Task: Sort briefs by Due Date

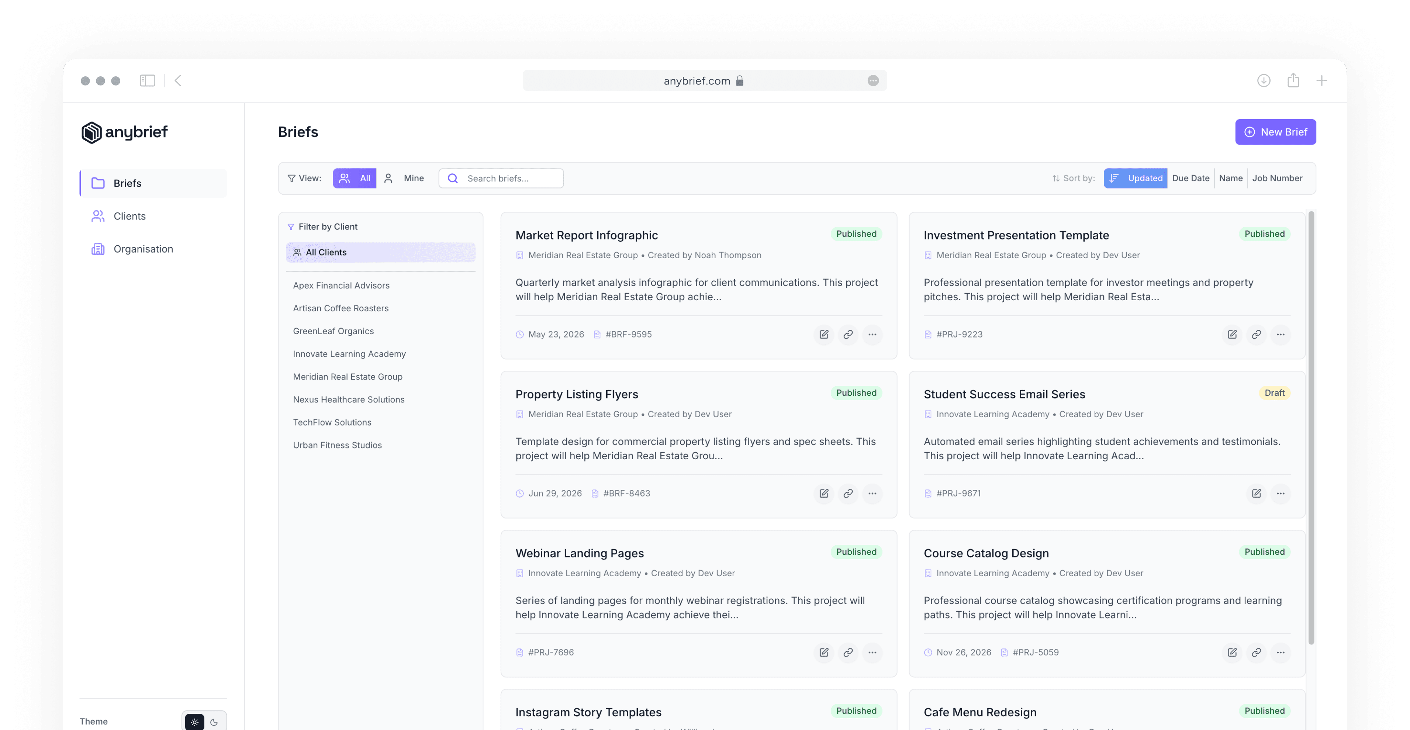Action: pyautogui.click(x=1191, y=178)
